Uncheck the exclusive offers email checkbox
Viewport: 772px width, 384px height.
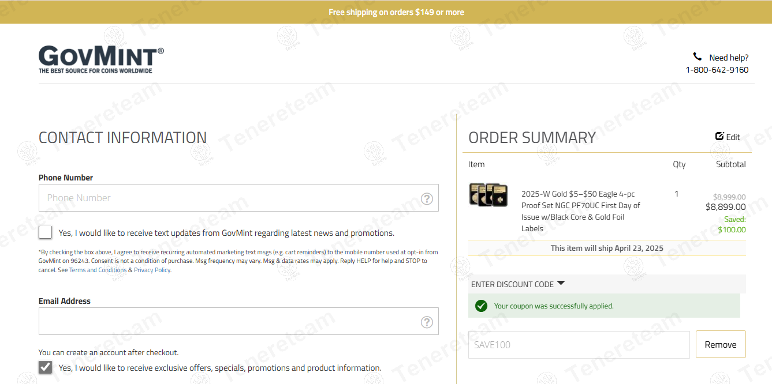(x=46, y=367)
